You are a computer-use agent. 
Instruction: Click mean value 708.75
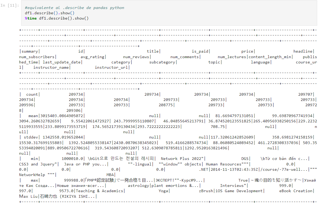pyautogui.click(x=218, y=127)
